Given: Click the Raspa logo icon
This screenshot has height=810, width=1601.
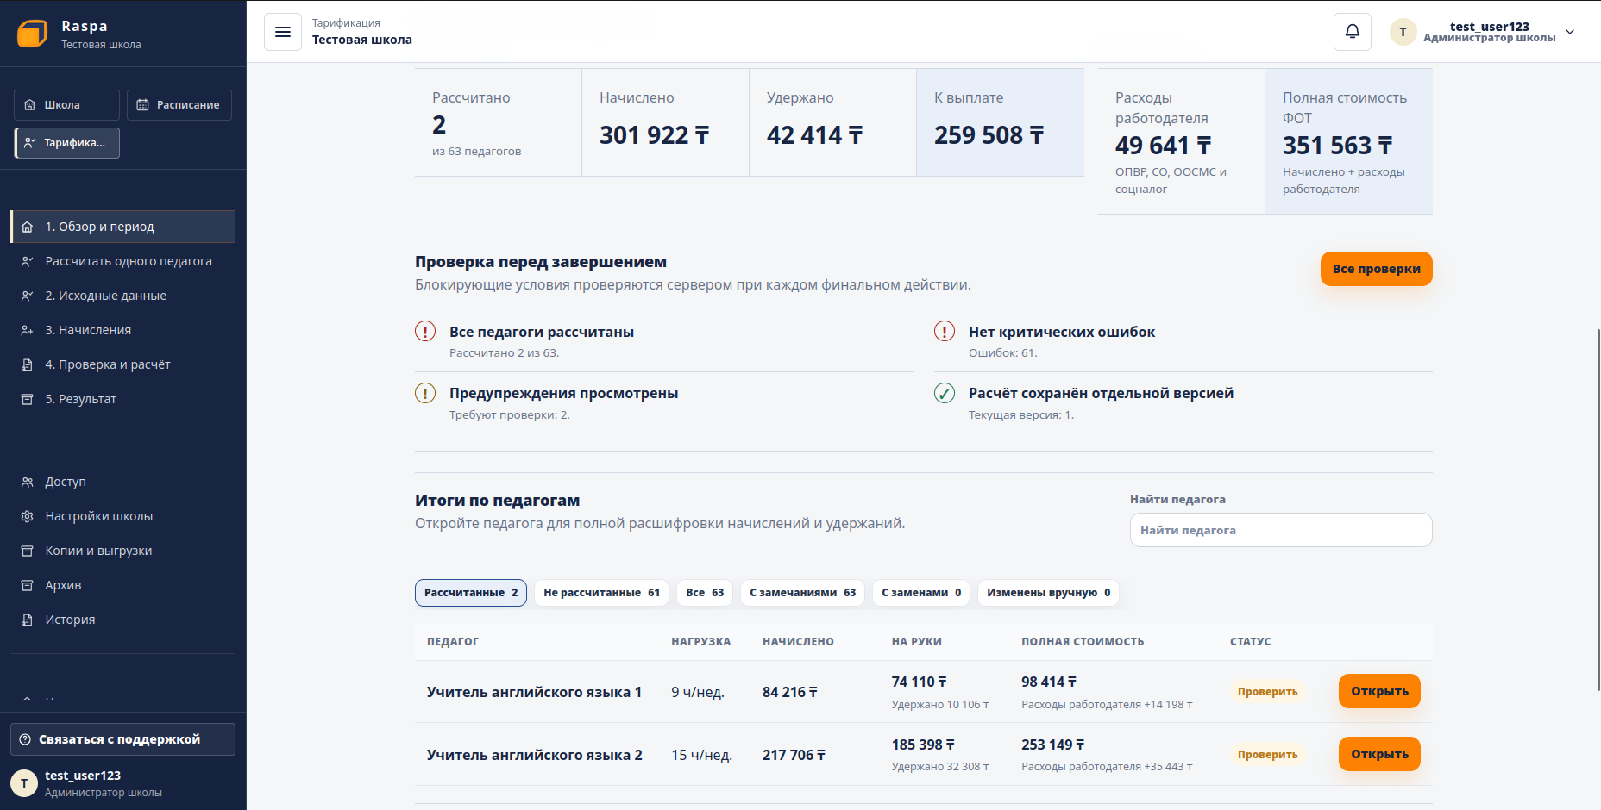Looking at the screenshot, I should [x=33, y=34].
